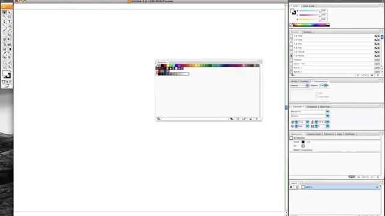Screen dimensions: 385x216
Task: Open the leading dropdown in Character panel
Action: (327, 122)
